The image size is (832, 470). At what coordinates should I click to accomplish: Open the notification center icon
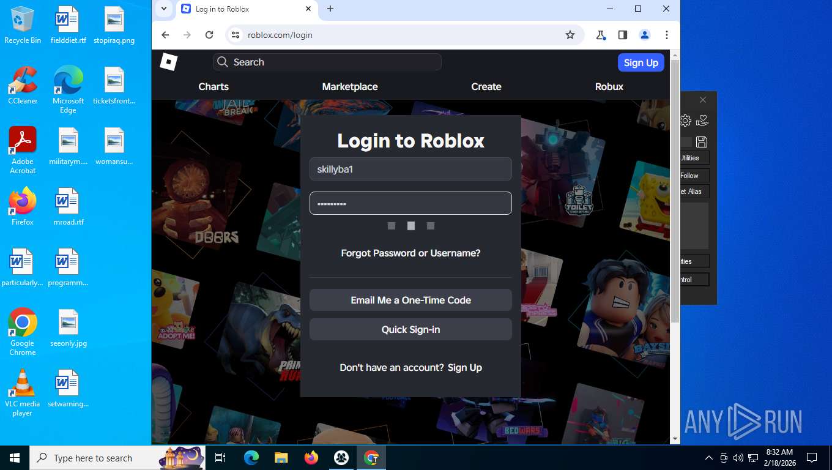[x=812, y=458]
